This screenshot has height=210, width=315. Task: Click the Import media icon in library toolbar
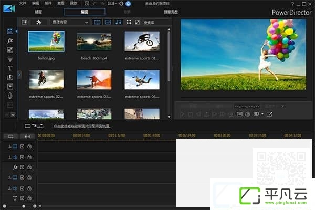[x=25, y=22]
